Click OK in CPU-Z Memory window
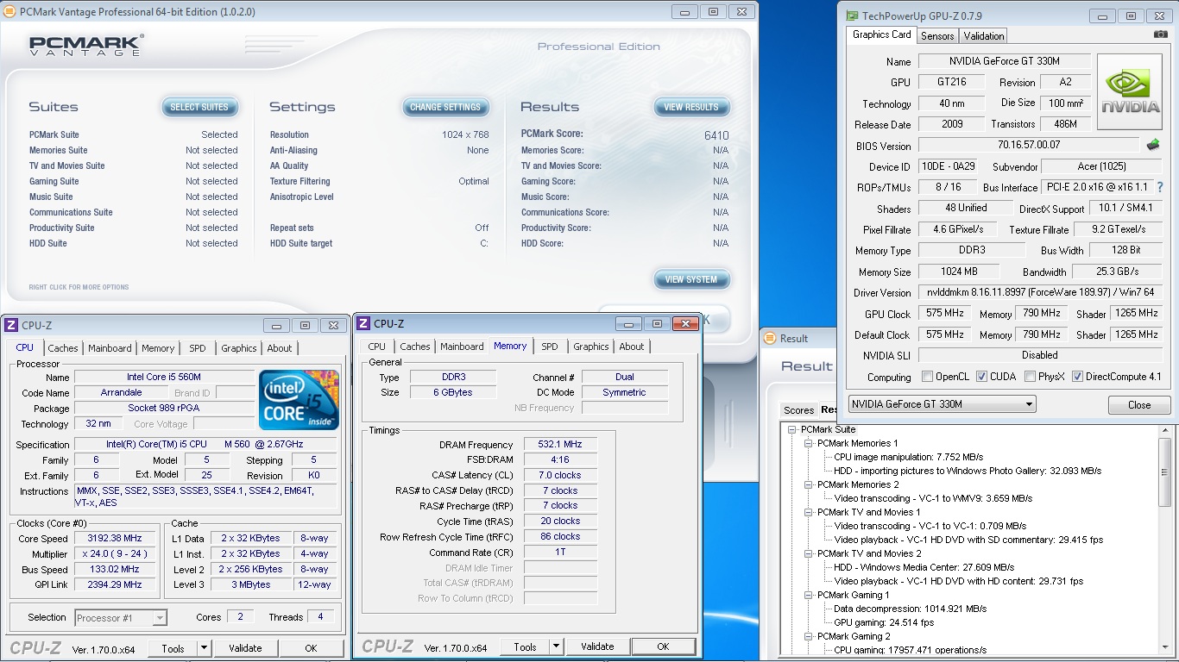Image resolution: width=1179 pixels, height=662 pixels. click(663, 646)
